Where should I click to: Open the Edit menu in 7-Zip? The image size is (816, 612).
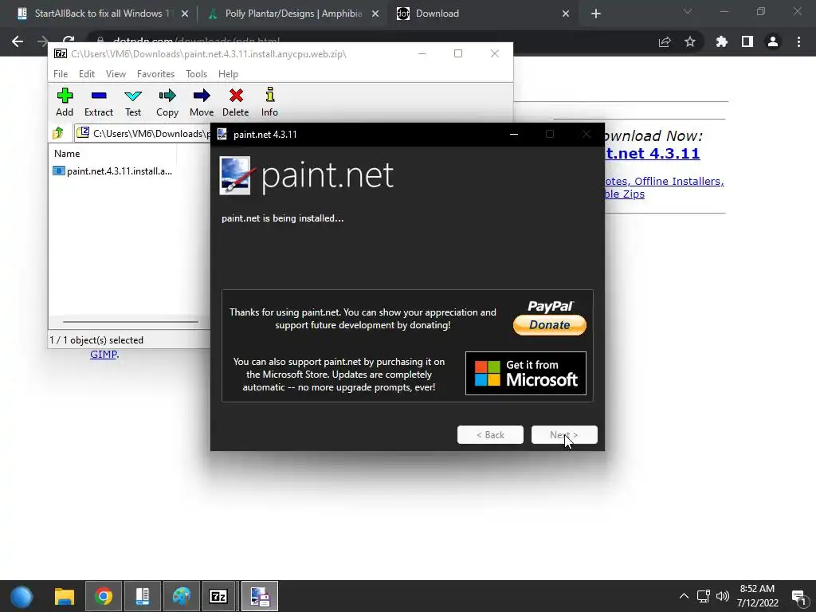[86, 74]
